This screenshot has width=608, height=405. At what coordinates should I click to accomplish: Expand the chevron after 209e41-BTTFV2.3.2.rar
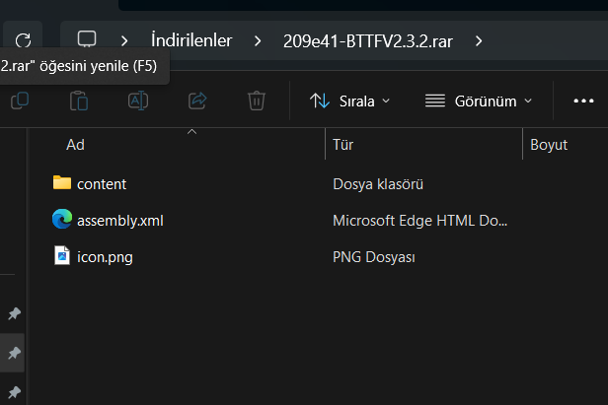click(479, 40)
